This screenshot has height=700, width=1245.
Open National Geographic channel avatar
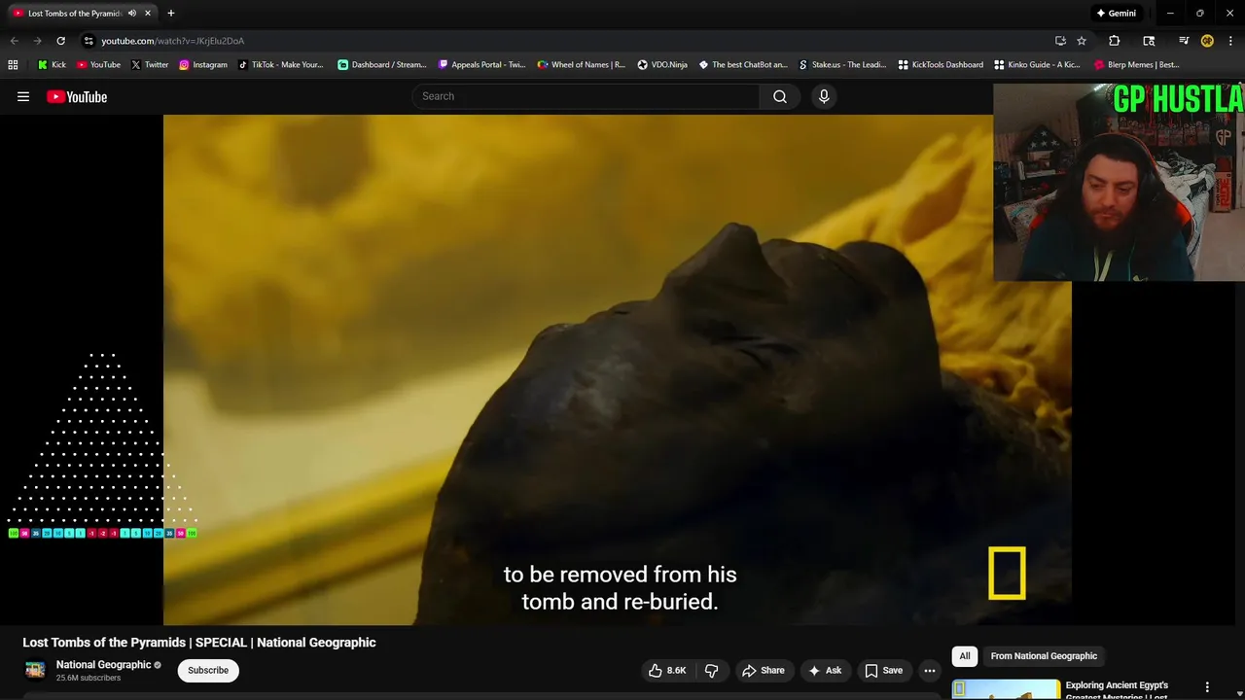click(x=35, y=670)
